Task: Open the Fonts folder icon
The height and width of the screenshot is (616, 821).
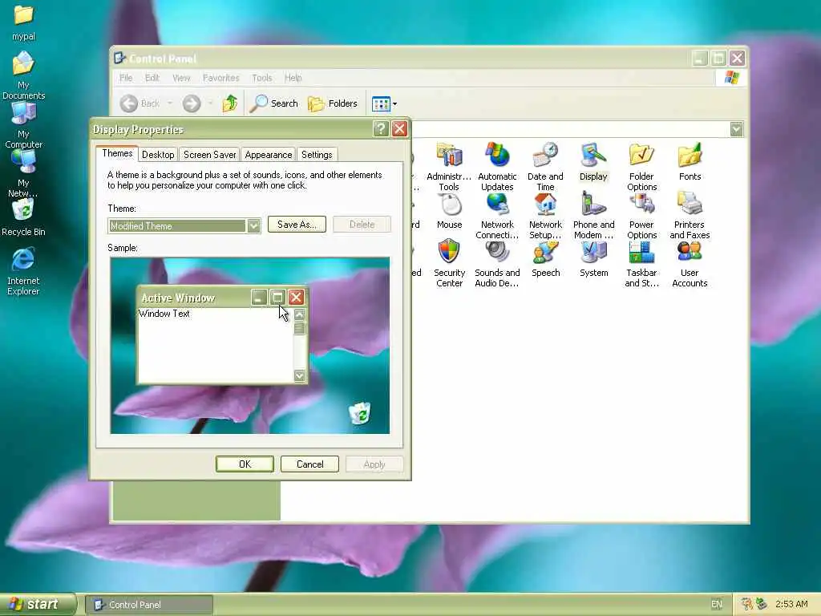Action: pyautogui.click(x=690, y=161)
